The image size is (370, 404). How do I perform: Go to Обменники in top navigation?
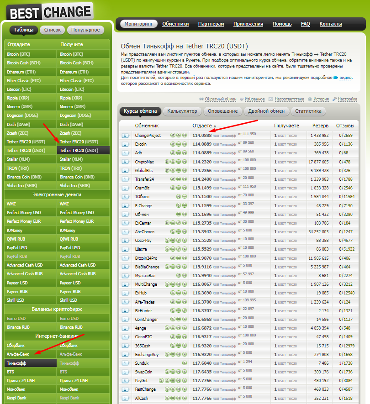[x=175, y=24]
